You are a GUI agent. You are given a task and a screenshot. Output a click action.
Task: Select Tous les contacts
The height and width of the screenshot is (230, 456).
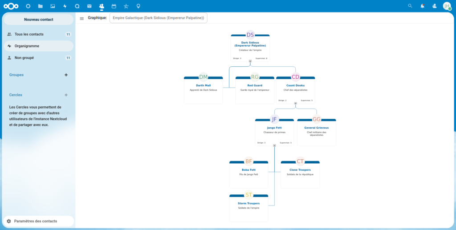39,34
